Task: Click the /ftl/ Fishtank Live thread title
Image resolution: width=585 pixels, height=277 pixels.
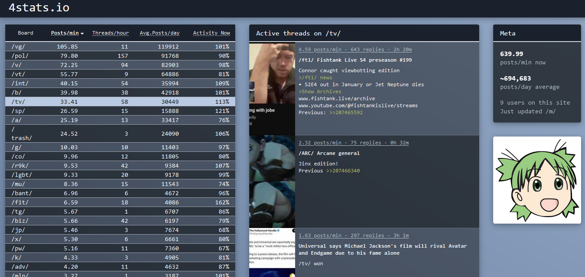Action: click(x=355, y=60)
